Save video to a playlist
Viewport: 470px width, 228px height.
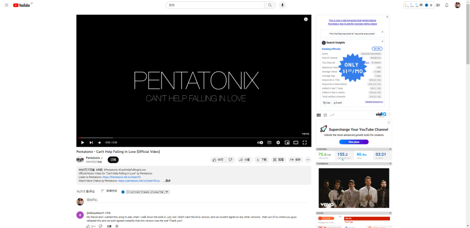(295, 160)
